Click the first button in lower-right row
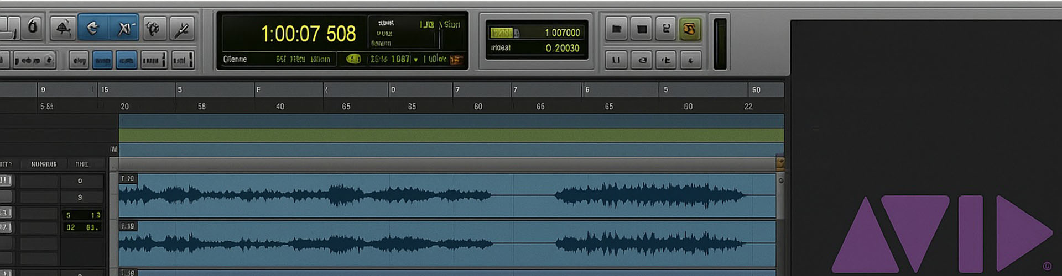Viewport: 1062px width, 276px height. point(616,60)
